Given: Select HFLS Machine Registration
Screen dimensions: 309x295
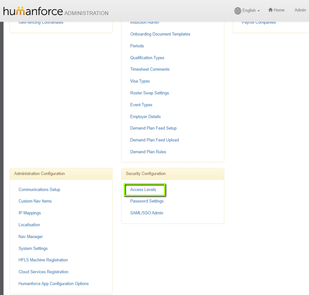Looking at the screenshot, I should tap(43, 260).
